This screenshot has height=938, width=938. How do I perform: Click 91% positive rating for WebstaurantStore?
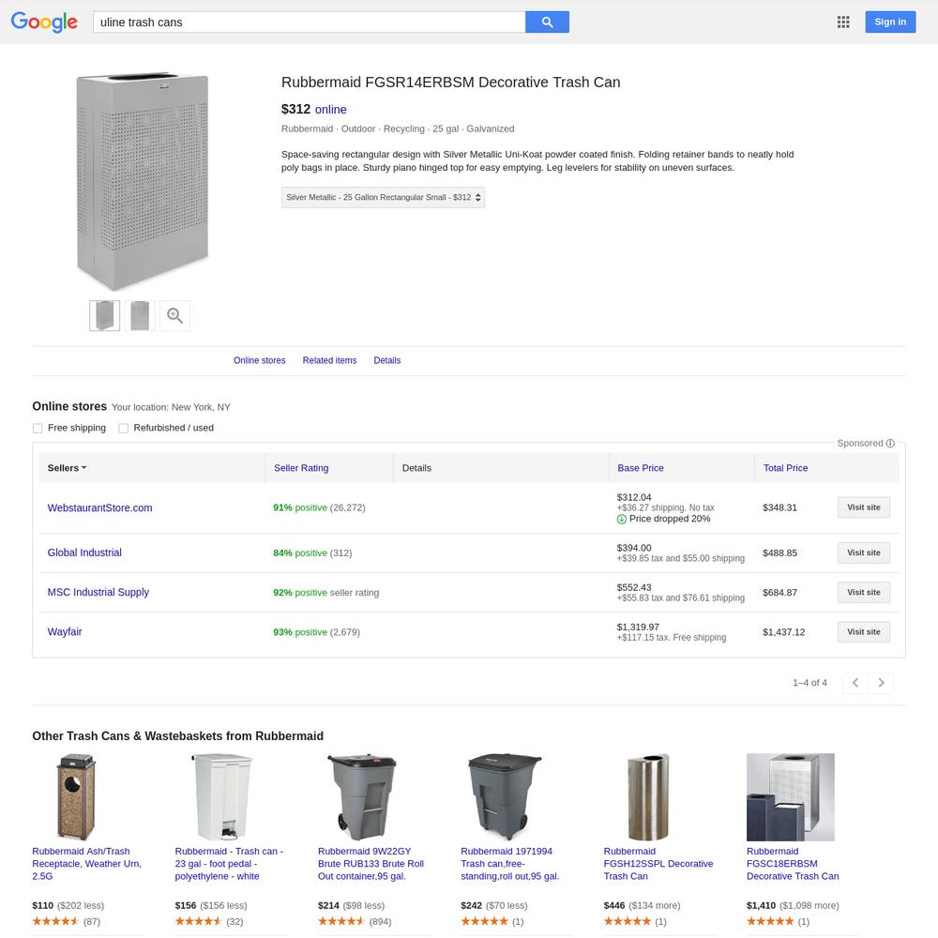pyautogui.click(x=300, y=507)
